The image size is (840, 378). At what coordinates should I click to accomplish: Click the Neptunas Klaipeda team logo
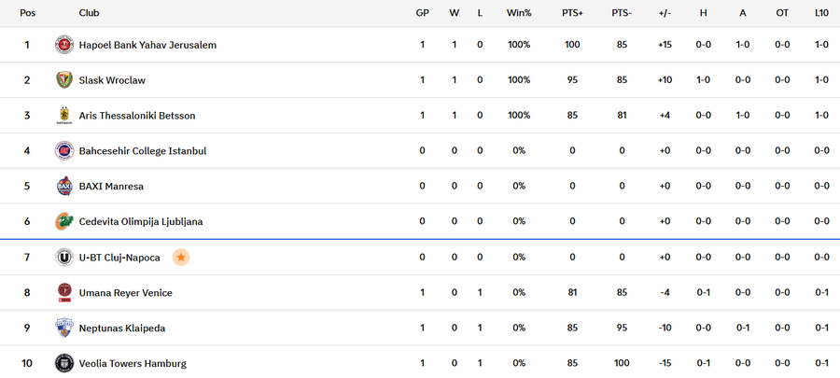pos(64,328)
